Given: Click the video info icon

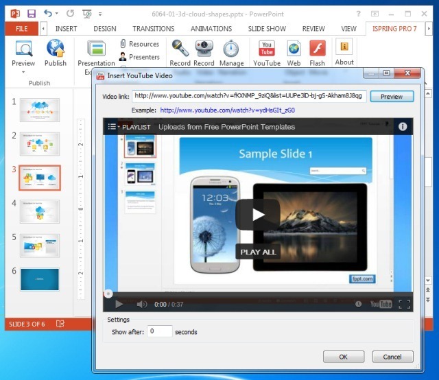Looking at the screenshot, I should point(403,127).
